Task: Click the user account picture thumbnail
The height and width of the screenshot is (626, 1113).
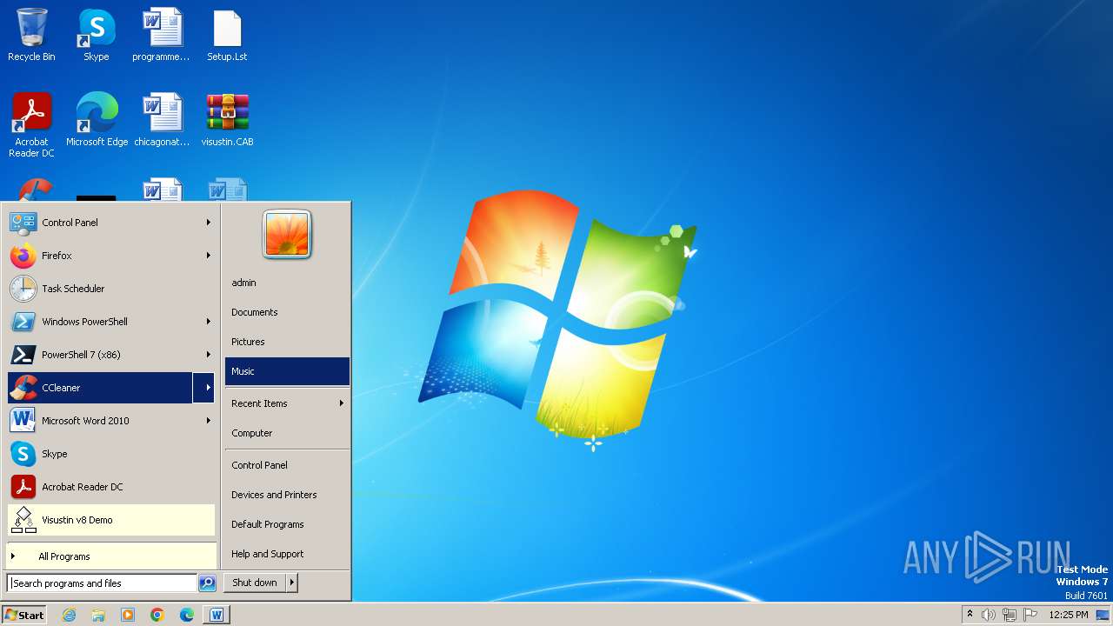Action: (287, 235)
